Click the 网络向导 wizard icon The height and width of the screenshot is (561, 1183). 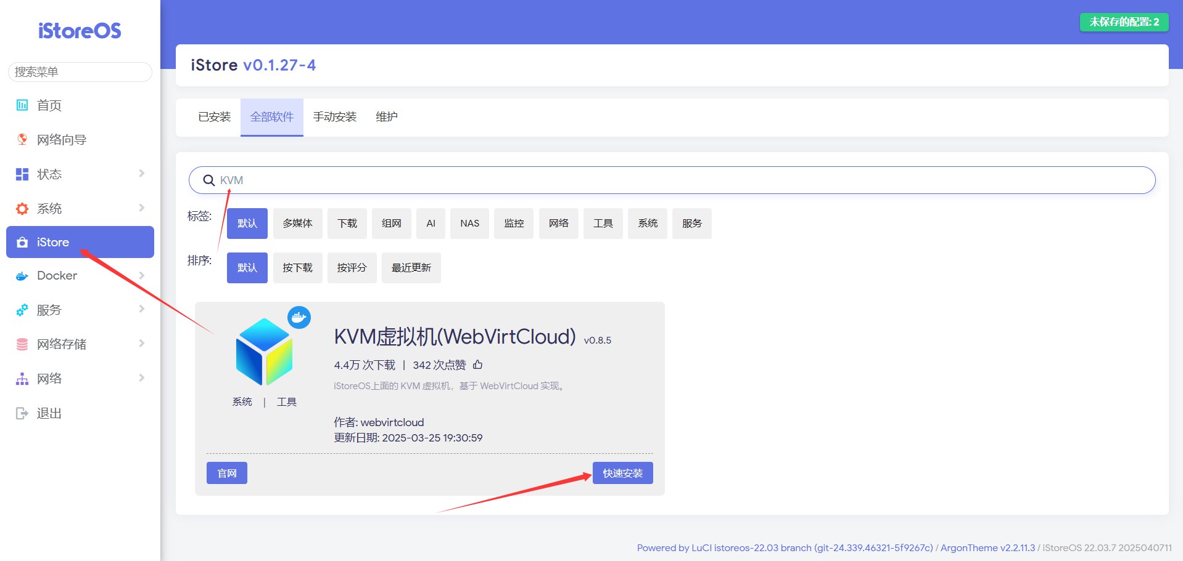(x=22, y=140)
